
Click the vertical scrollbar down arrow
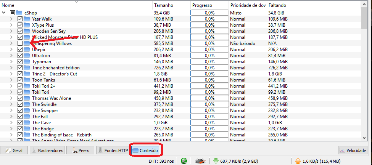pos(364,138)
